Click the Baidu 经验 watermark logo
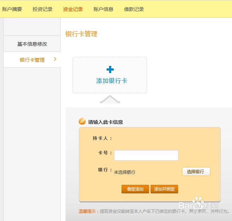 point(198,204)
